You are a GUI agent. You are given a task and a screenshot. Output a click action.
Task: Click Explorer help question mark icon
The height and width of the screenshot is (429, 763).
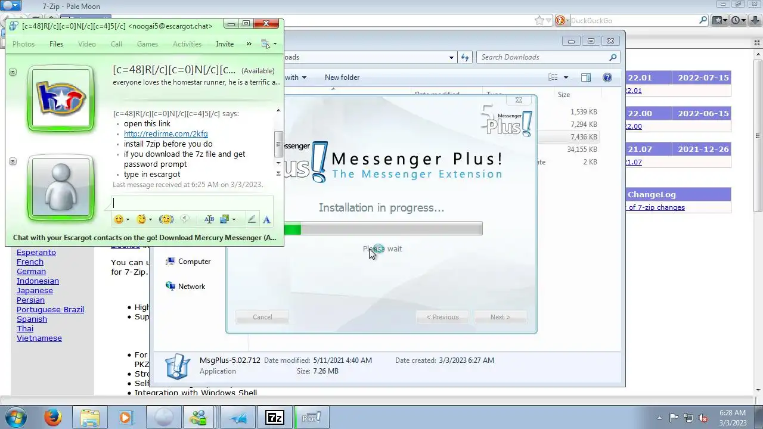coord(607,77)
